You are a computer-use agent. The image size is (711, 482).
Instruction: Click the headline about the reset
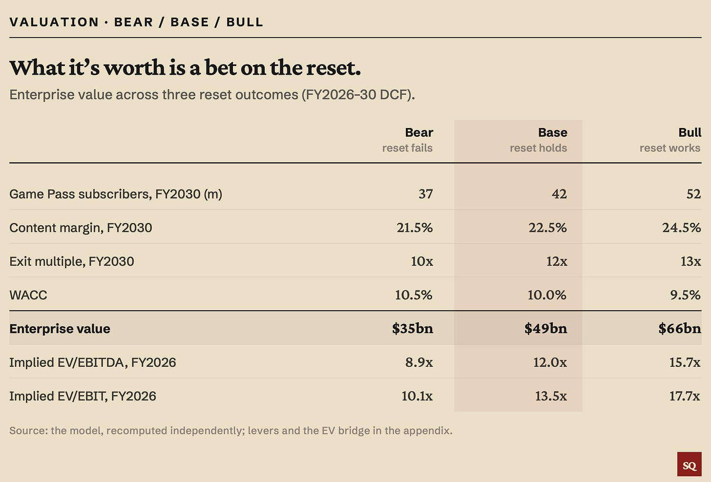click(185, 67)
